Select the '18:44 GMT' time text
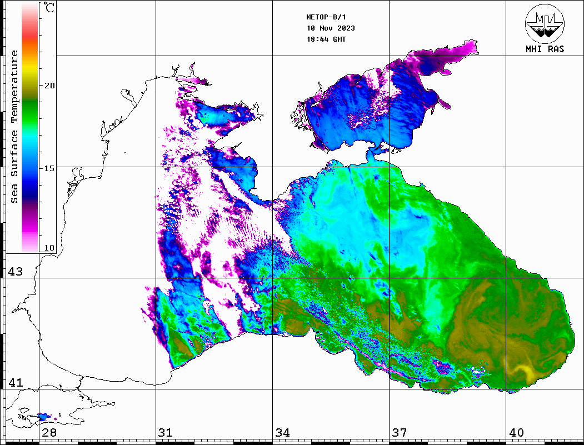 tap(326, 39)
